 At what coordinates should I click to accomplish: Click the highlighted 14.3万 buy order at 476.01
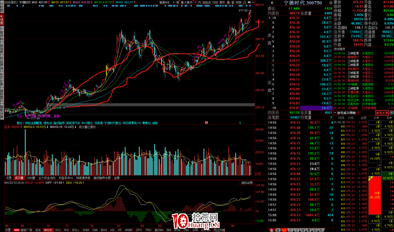coord(316,108)
